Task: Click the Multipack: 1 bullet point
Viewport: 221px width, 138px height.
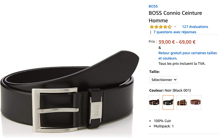Action: click(x=163, y=126)
